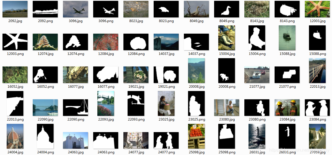The height and width of the screenshot is (155, 332).
Task: Click the file name 22013.png
Action: point(15,119)
